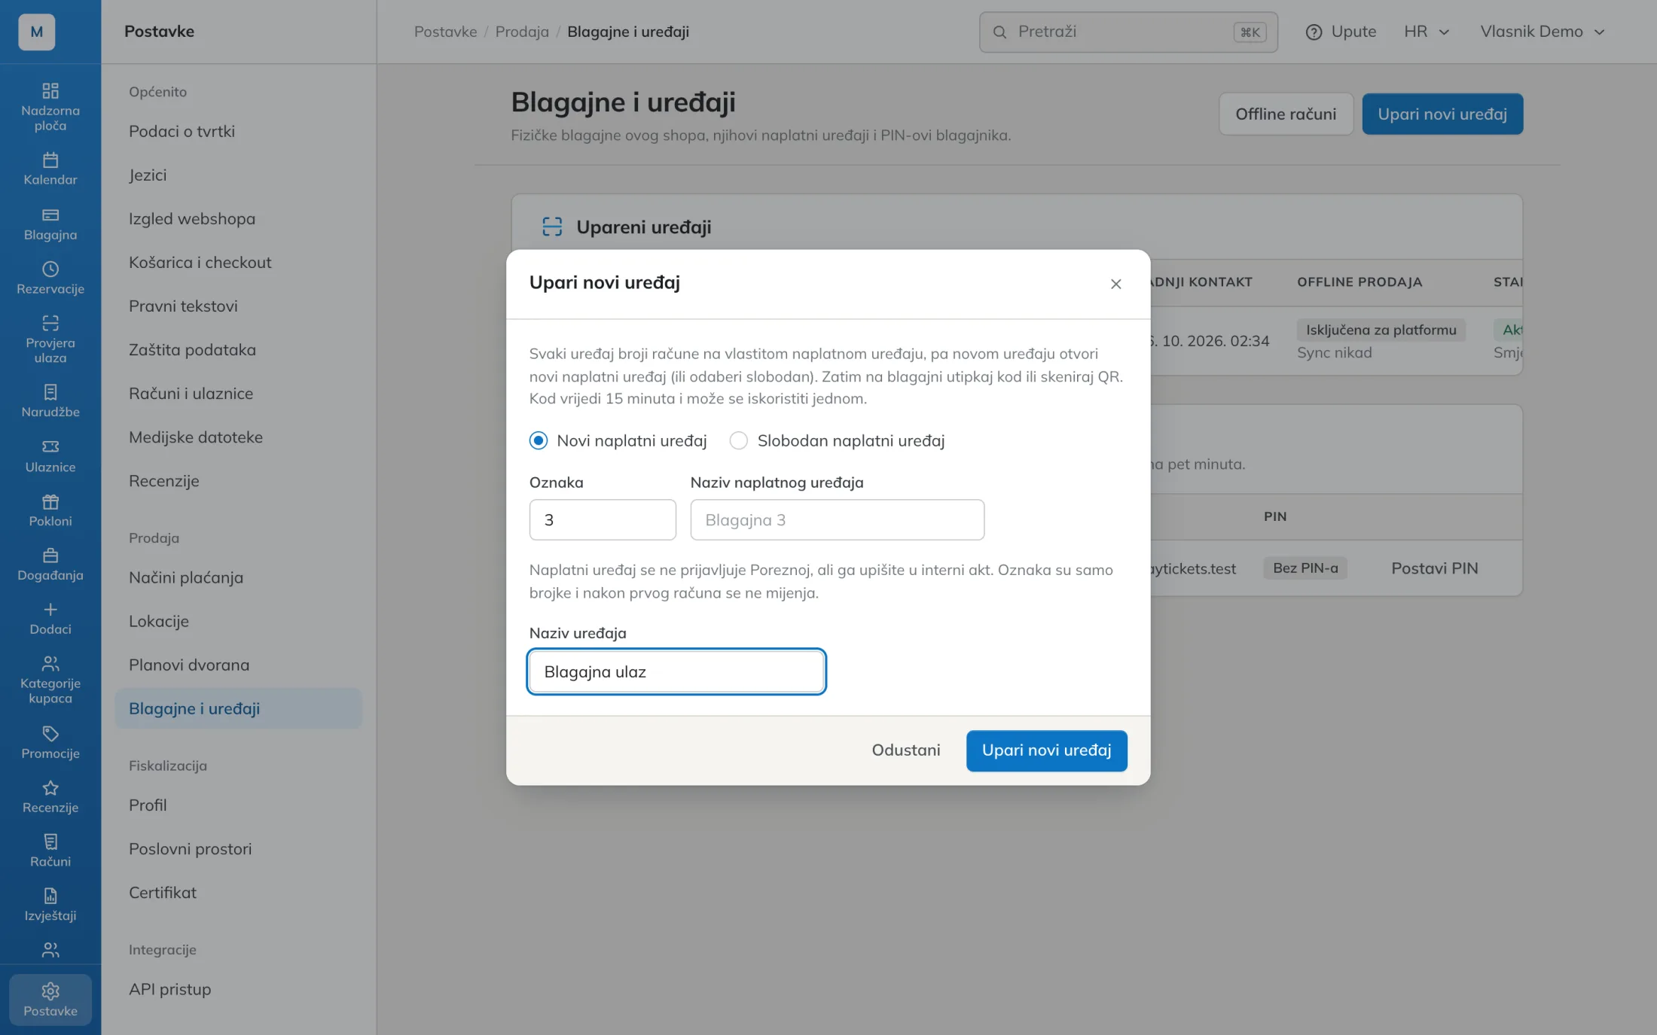This screenshot has width=1657, height=1035.
Task: Focus the Naziv naplatnog uređaja field
Action: pos(837,520)
